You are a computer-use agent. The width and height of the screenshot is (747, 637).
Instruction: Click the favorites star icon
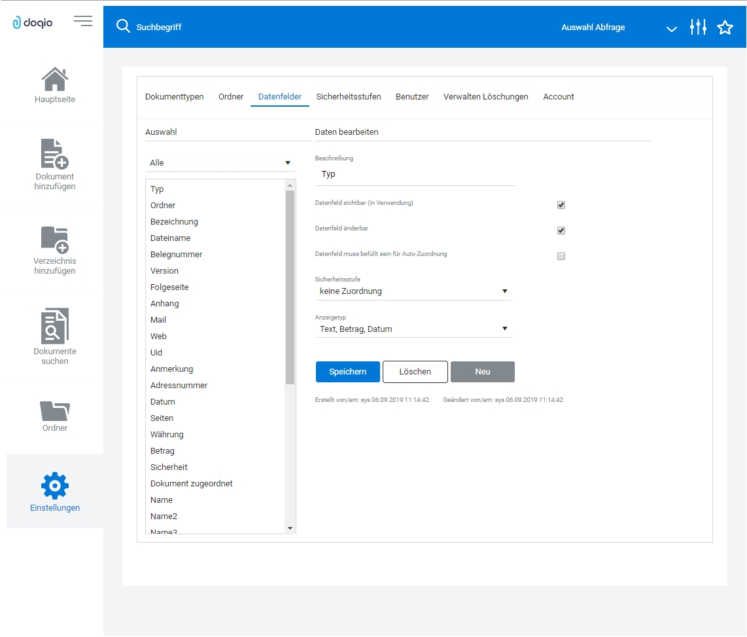[725, 27]
